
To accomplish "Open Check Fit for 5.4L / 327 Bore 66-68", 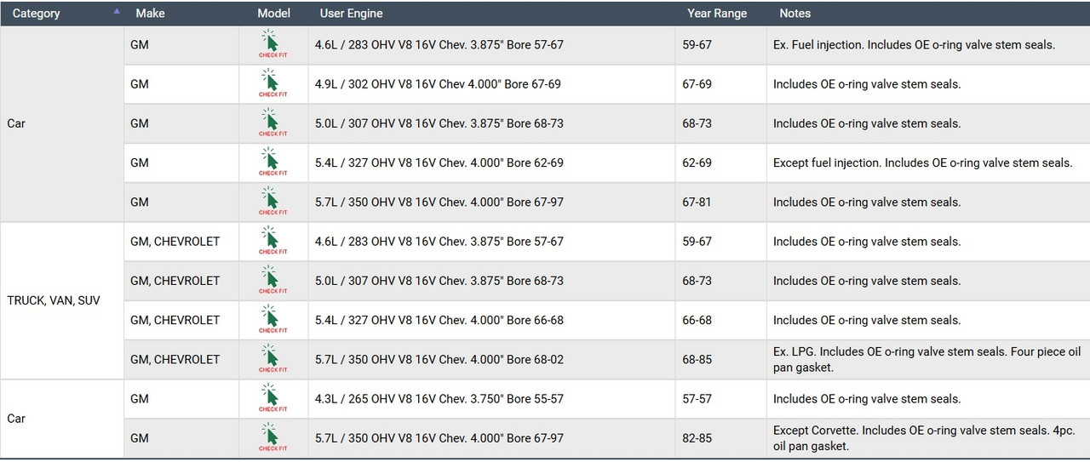I will [272, 320].
